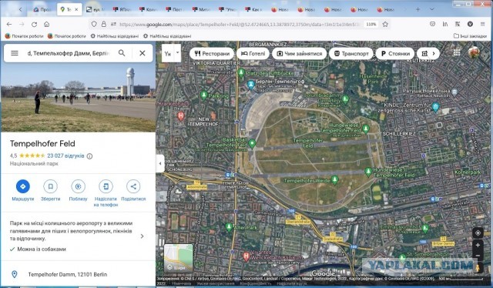Switch to the вул... browser tab
493x288 pixels.
[x=96, y=10]
